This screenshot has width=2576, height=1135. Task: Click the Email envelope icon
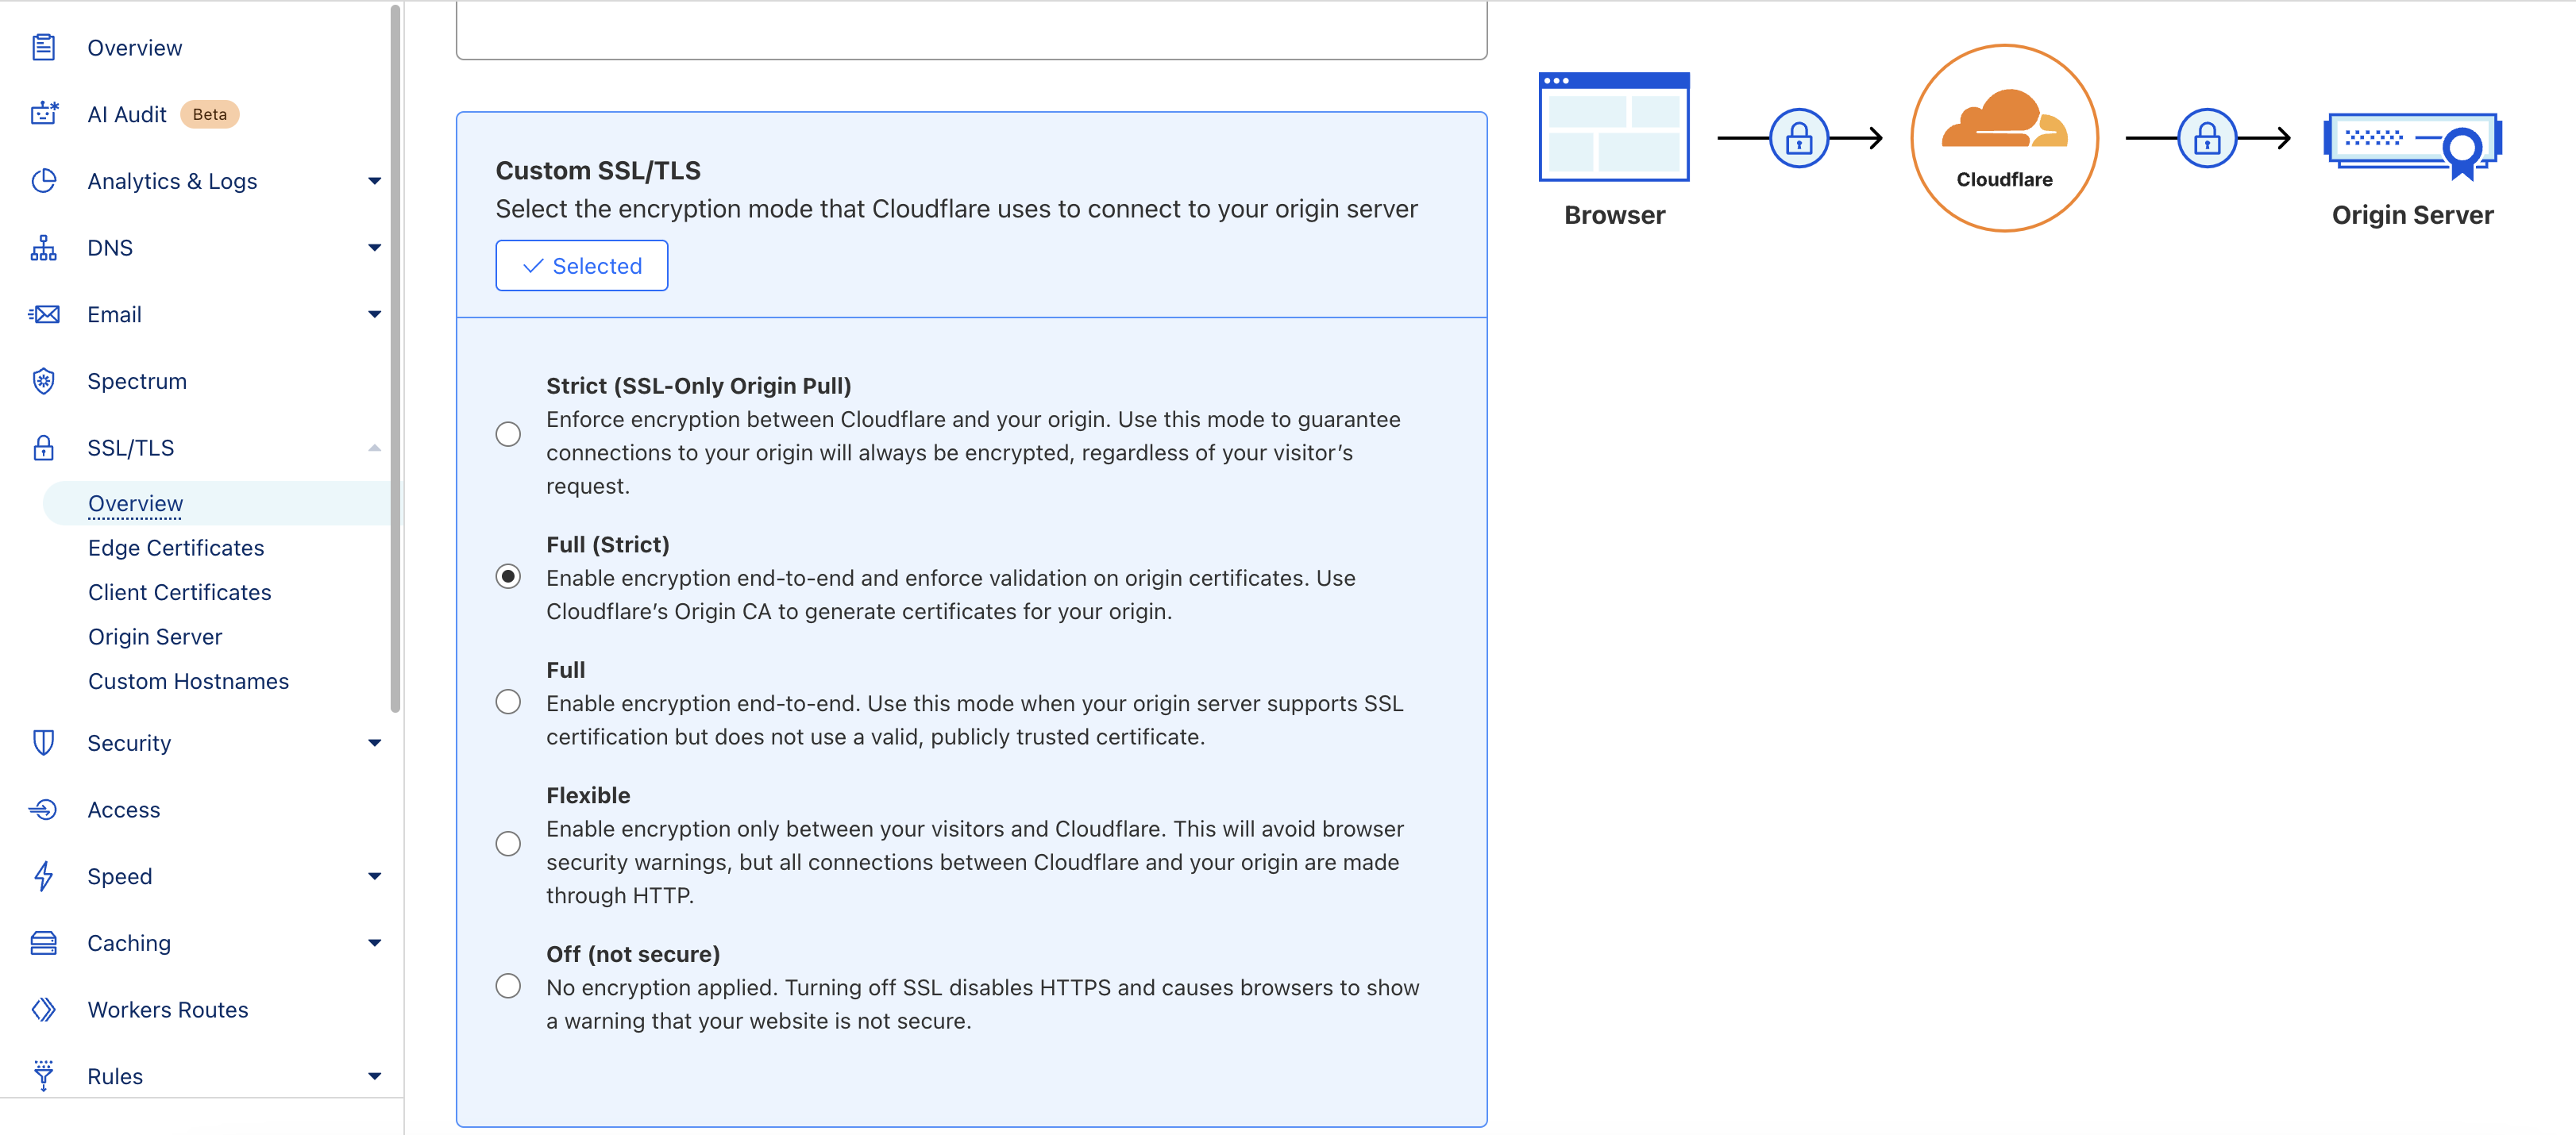43,315
